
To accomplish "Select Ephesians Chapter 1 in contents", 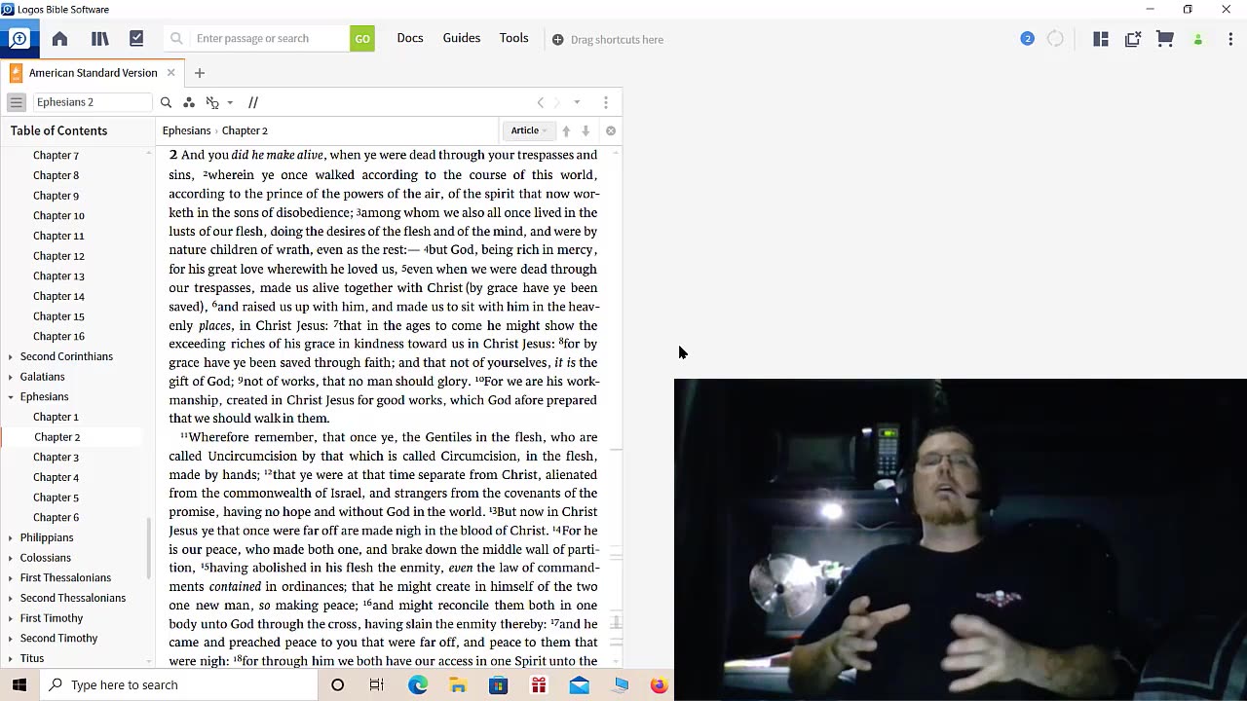I will (57, 417).
